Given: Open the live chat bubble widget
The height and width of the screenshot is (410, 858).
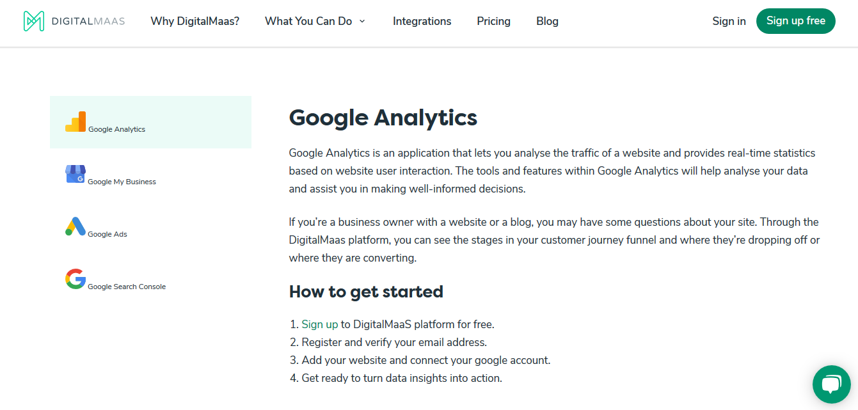Looking at the screenshot, I should click(x=831, y=384).
